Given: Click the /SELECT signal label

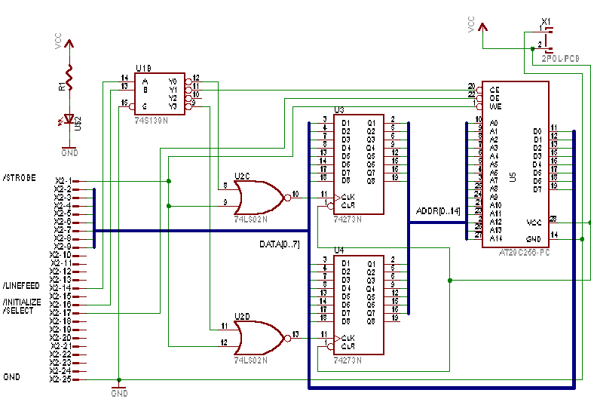Looking at the screenshot, I should [18, 311].
